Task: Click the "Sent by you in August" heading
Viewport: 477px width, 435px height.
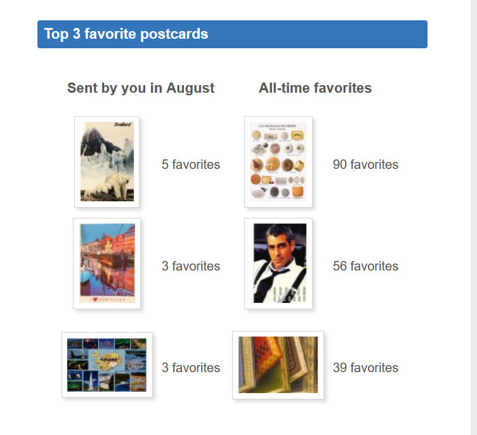Action: tap(141, 88)
